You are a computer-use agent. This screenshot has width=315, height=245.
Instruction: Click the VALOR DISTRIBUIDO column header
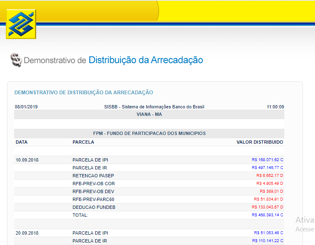tap(260, 142)
